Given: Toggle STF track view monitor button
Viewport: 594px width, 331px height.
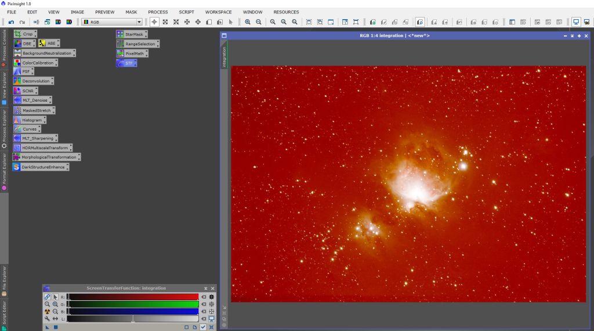Looking at the screenshot, I should click(212, 319).
